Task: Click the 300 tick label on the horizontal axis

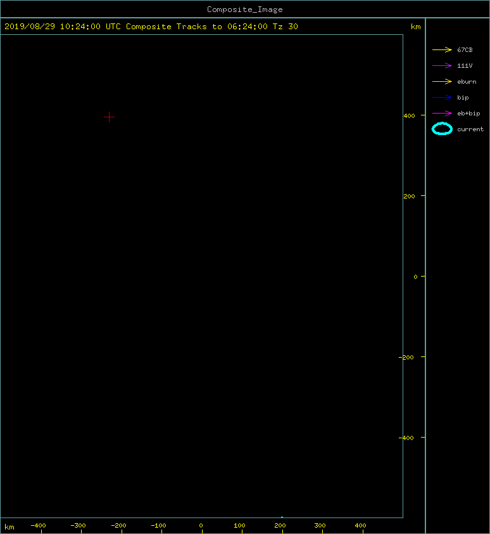Action: click(x=320, y=526)
